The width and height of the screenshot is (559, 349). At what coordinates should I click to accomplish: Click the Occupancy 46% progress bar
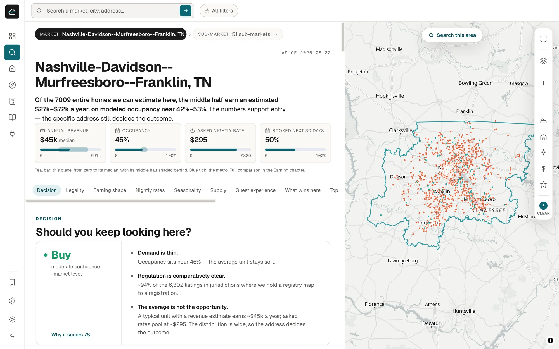[145, 150]
